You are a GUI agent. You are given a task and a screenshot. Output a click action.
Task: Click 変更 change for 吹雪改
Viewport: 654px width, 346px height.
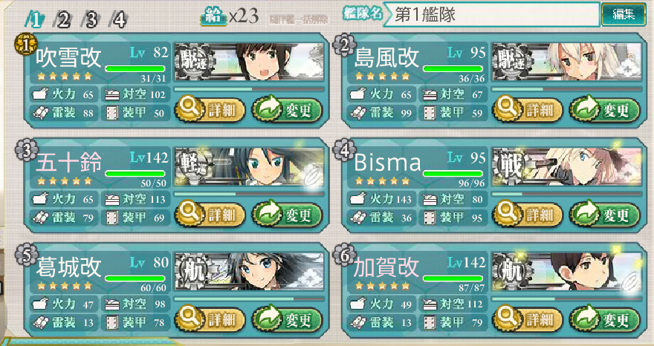tap(288, 110)
